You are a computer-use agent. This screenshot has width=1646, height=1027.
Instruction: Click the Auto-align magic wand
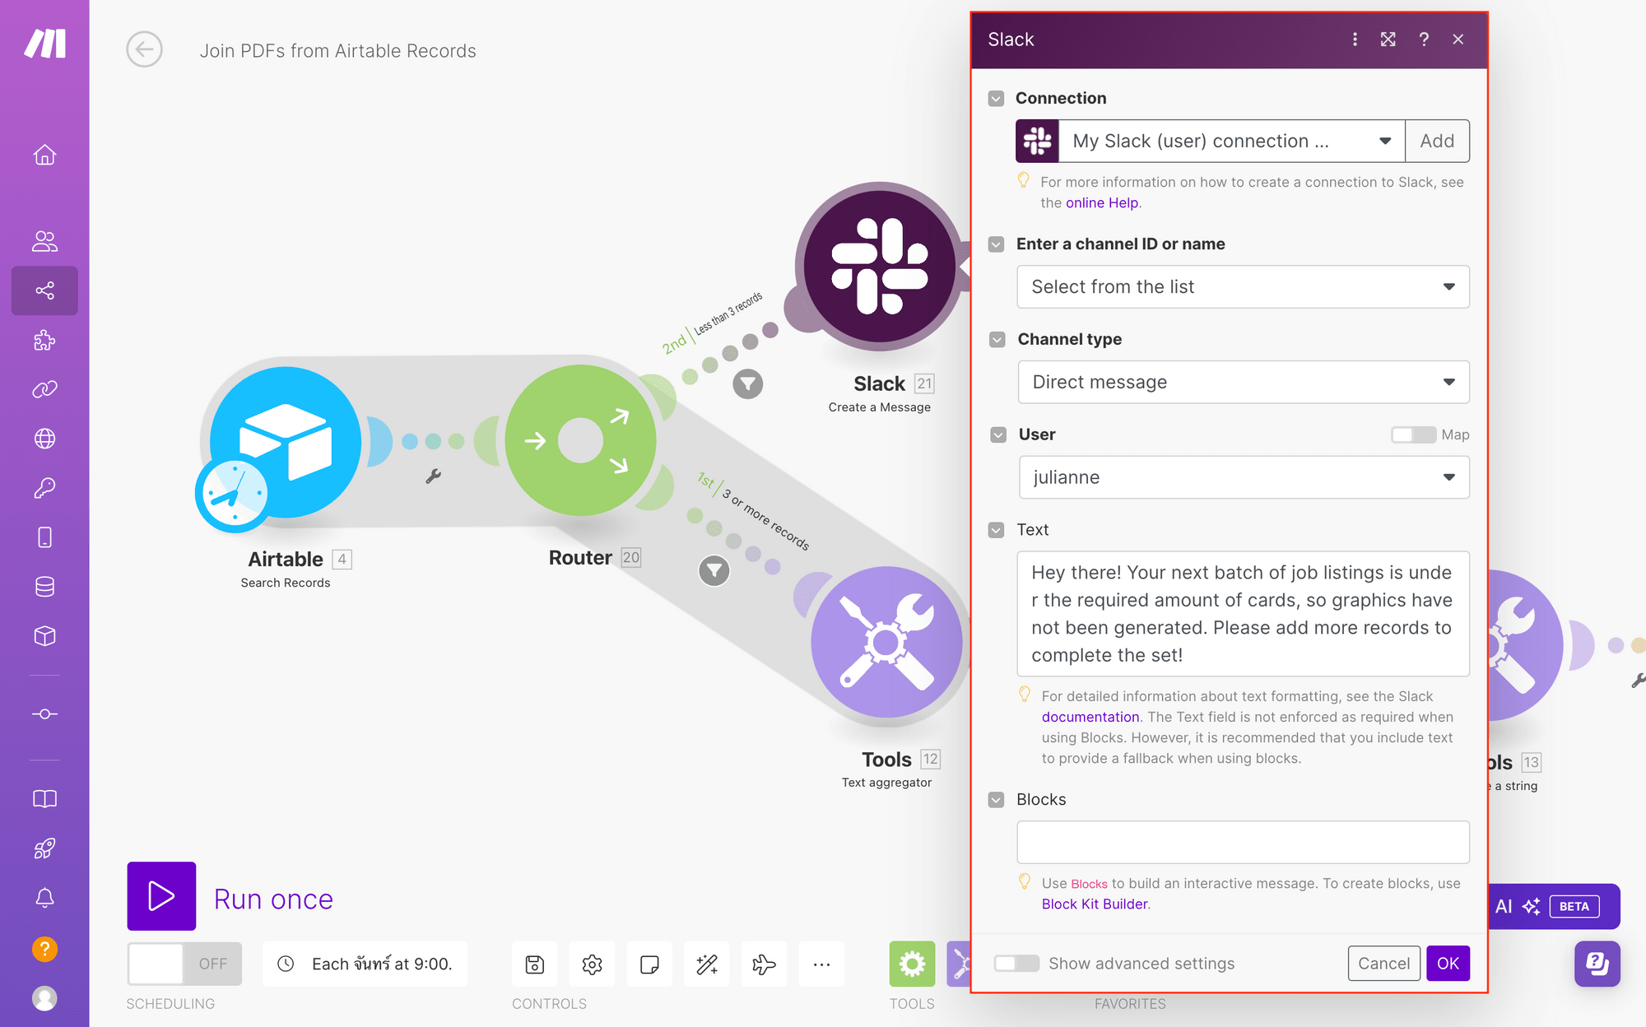707,964
